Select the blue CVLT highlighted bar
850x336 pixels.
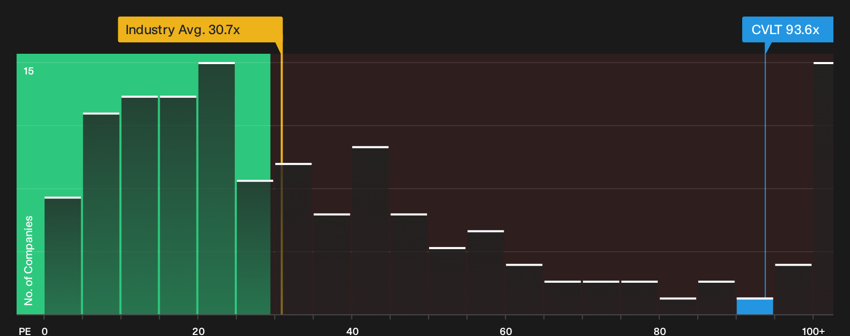[x=755, y=306]
